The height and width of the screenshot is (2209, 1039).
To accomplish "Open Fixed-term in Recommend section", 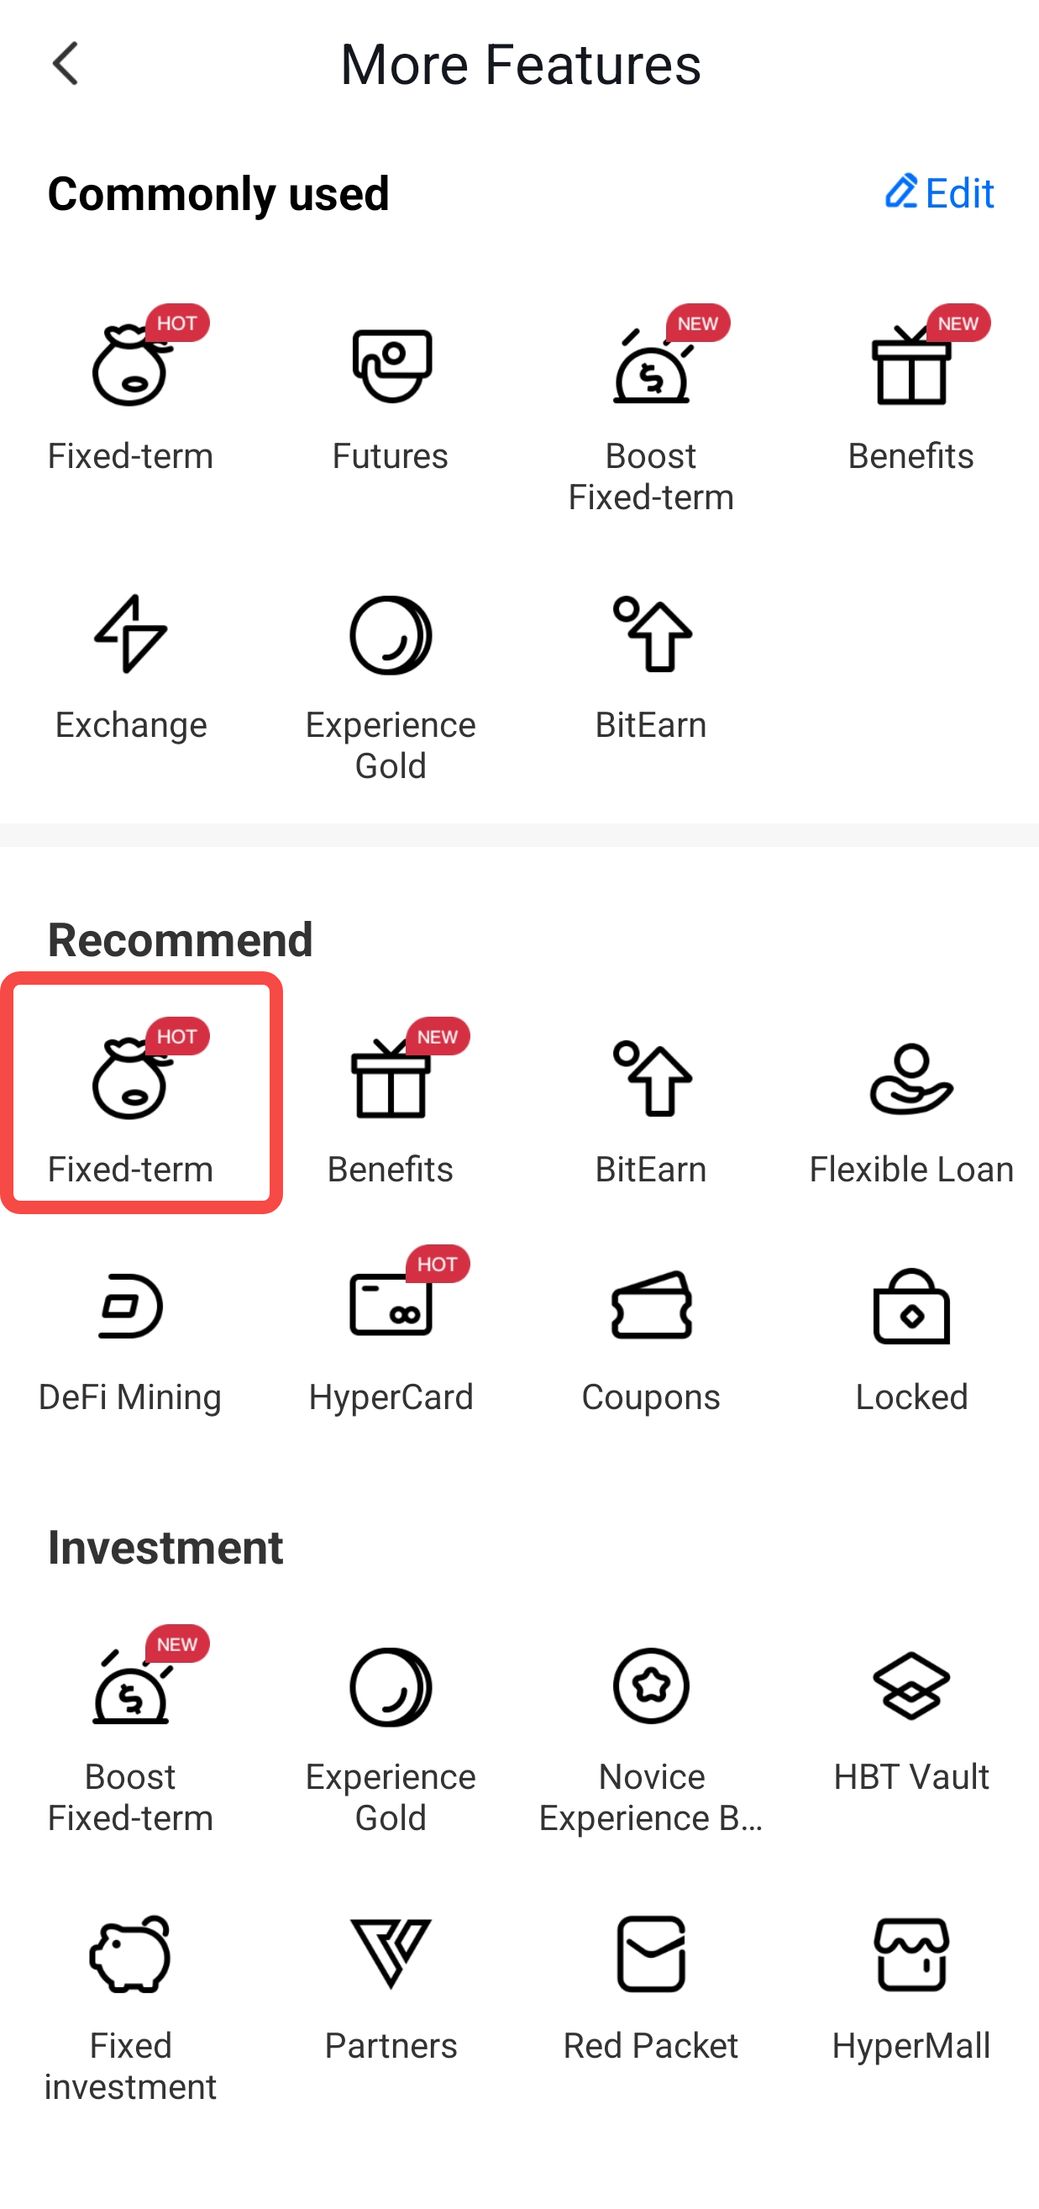I will point(131,1107).
